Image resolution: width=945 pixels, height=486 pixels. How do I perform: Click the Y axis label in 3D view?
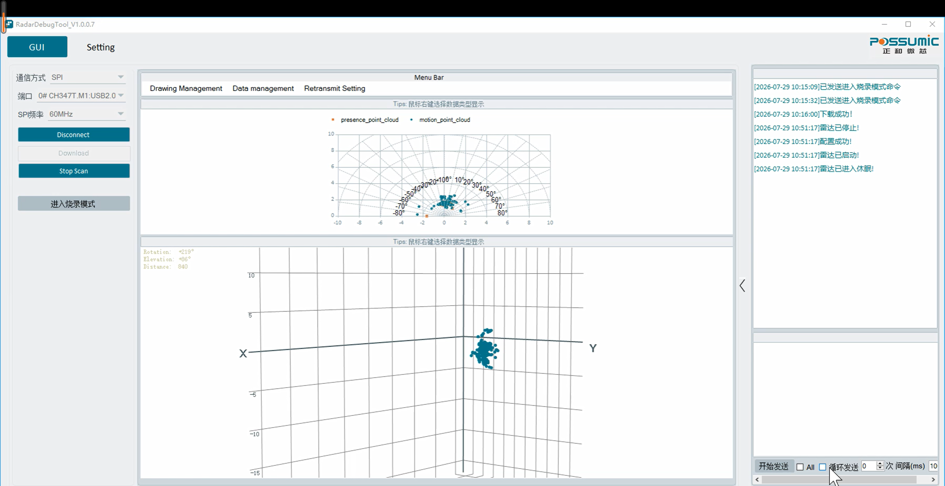click(593, 348)
